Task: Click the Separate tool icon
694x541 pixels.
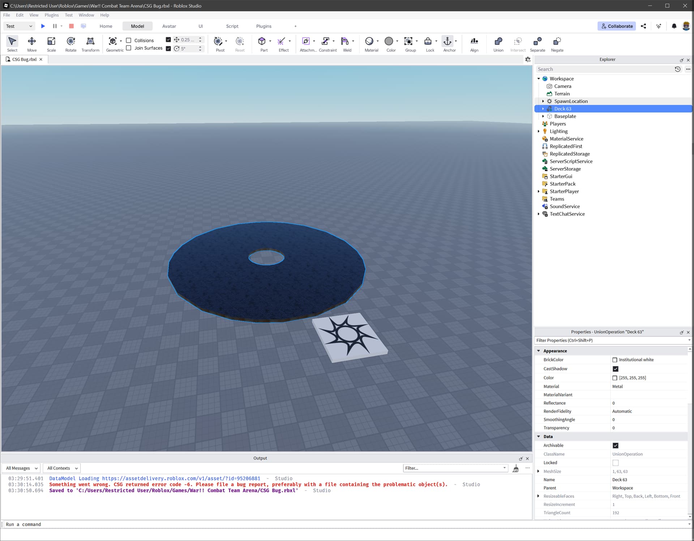Action: click(x=537, y=41)
